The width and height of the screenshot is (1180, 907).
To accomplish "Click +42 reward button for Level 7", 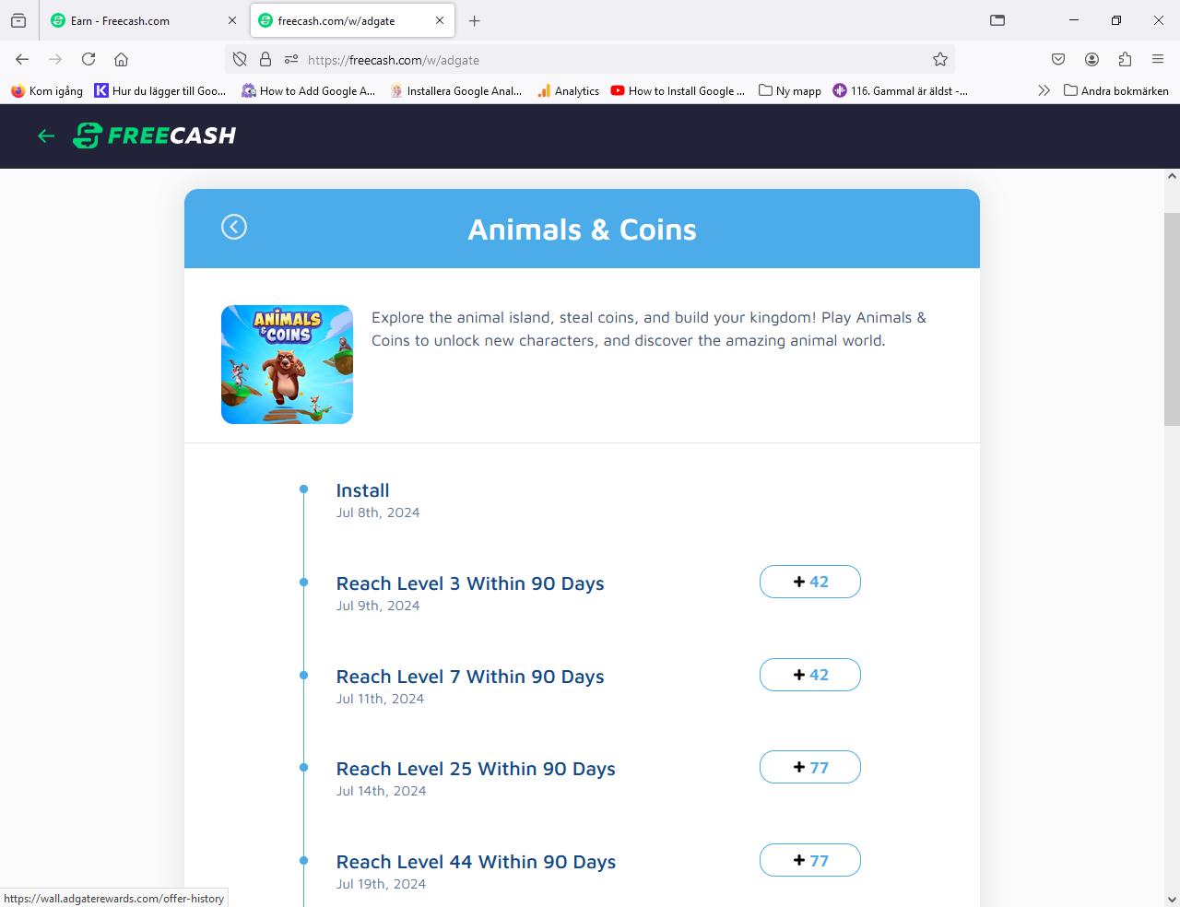I will [x=810, y=675].
